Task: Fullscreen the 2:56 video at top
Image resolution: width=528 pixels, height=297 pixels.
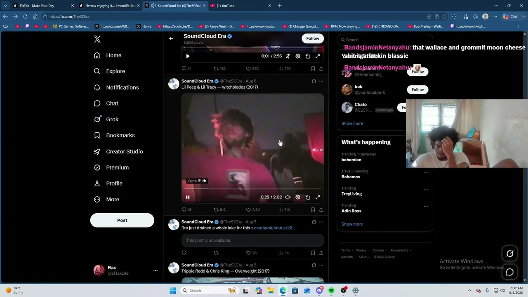Action: [x=318, y=56]
